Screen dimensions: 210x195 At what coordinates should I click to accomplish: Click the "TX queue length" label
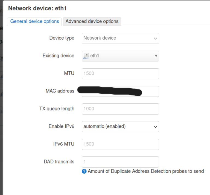(x=57, y=109)
